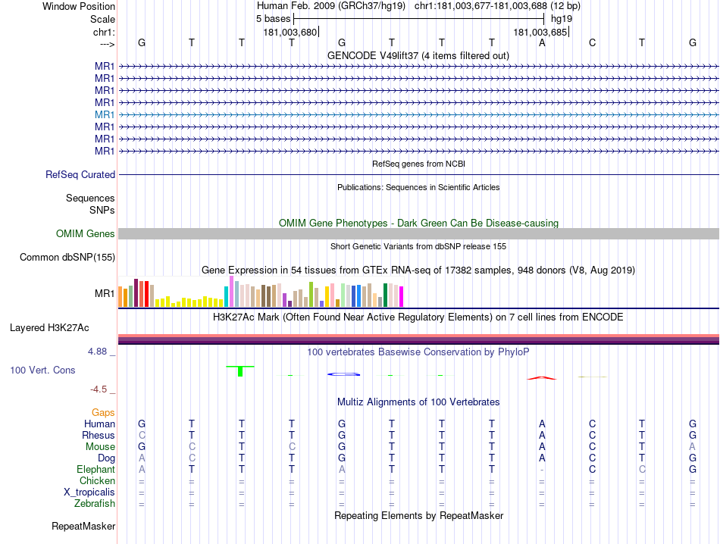
Task: Click the orange Gaps label
Action: click(103, 412)
